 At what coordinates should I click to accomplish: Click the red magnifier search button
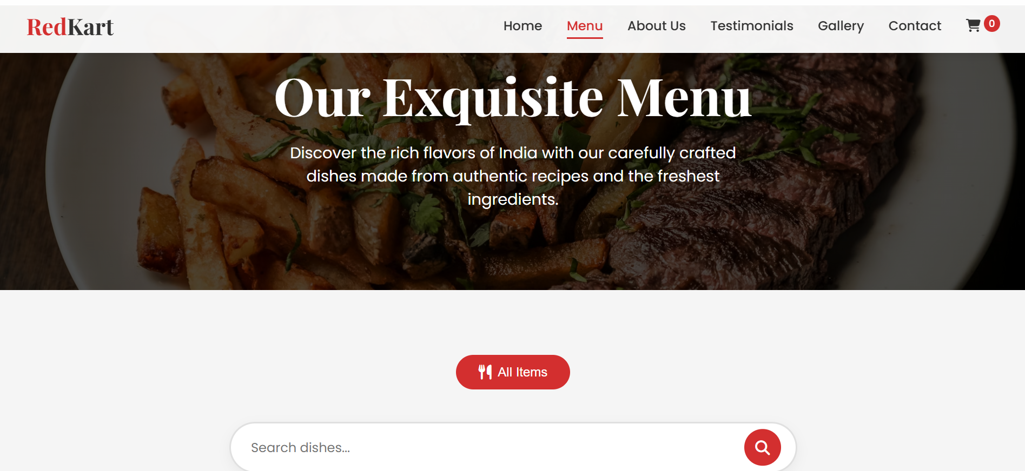tap(762, 447)
